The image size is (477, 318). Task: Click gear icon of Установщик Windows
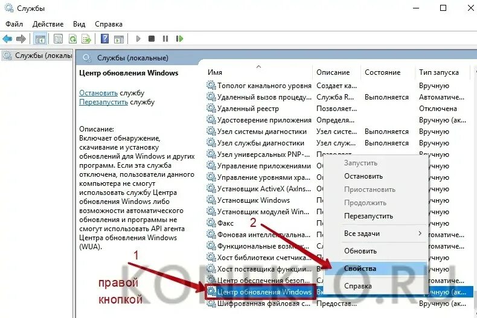[211, 200]
